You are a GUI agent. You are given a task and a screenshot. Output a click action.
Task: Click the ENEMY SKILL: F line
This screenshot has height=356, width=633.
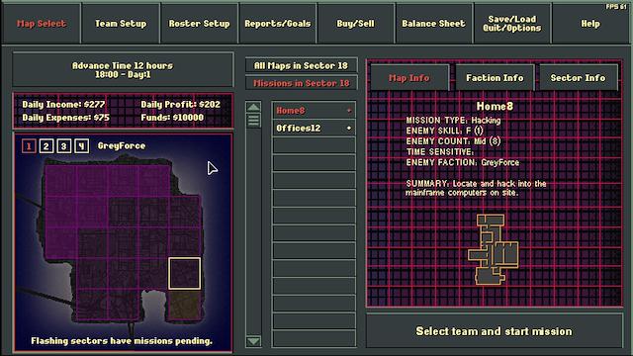(444, 131)
